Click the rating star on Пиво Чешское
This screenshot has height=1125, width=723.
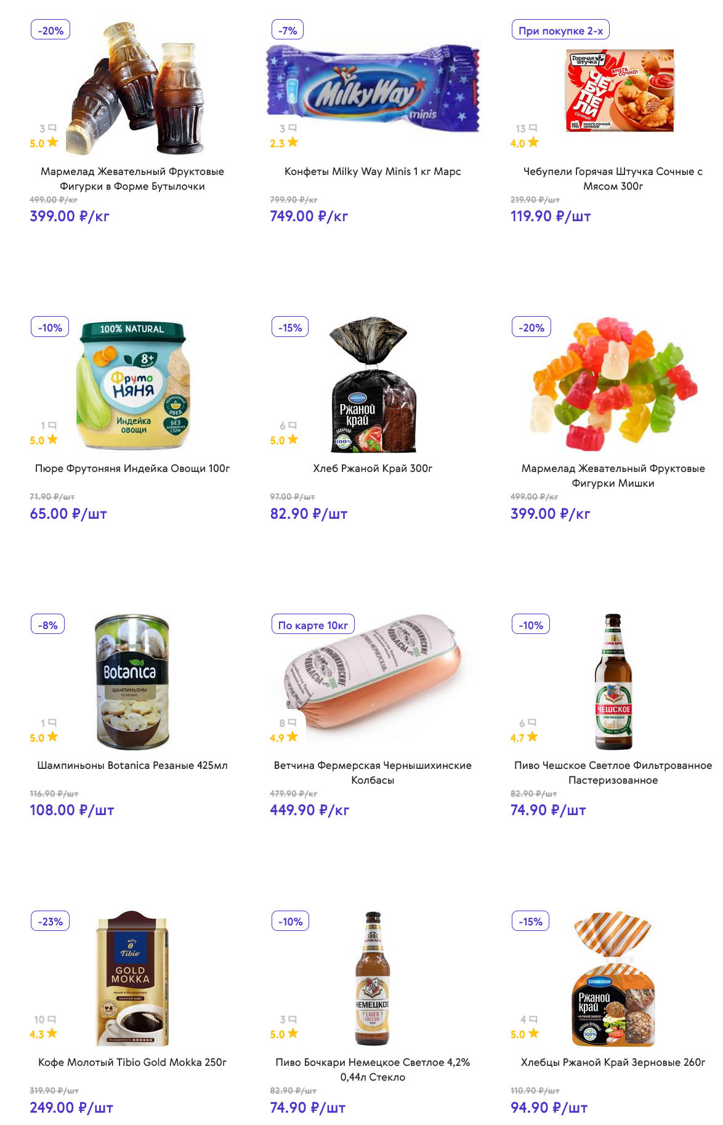[x=533, y=736]
